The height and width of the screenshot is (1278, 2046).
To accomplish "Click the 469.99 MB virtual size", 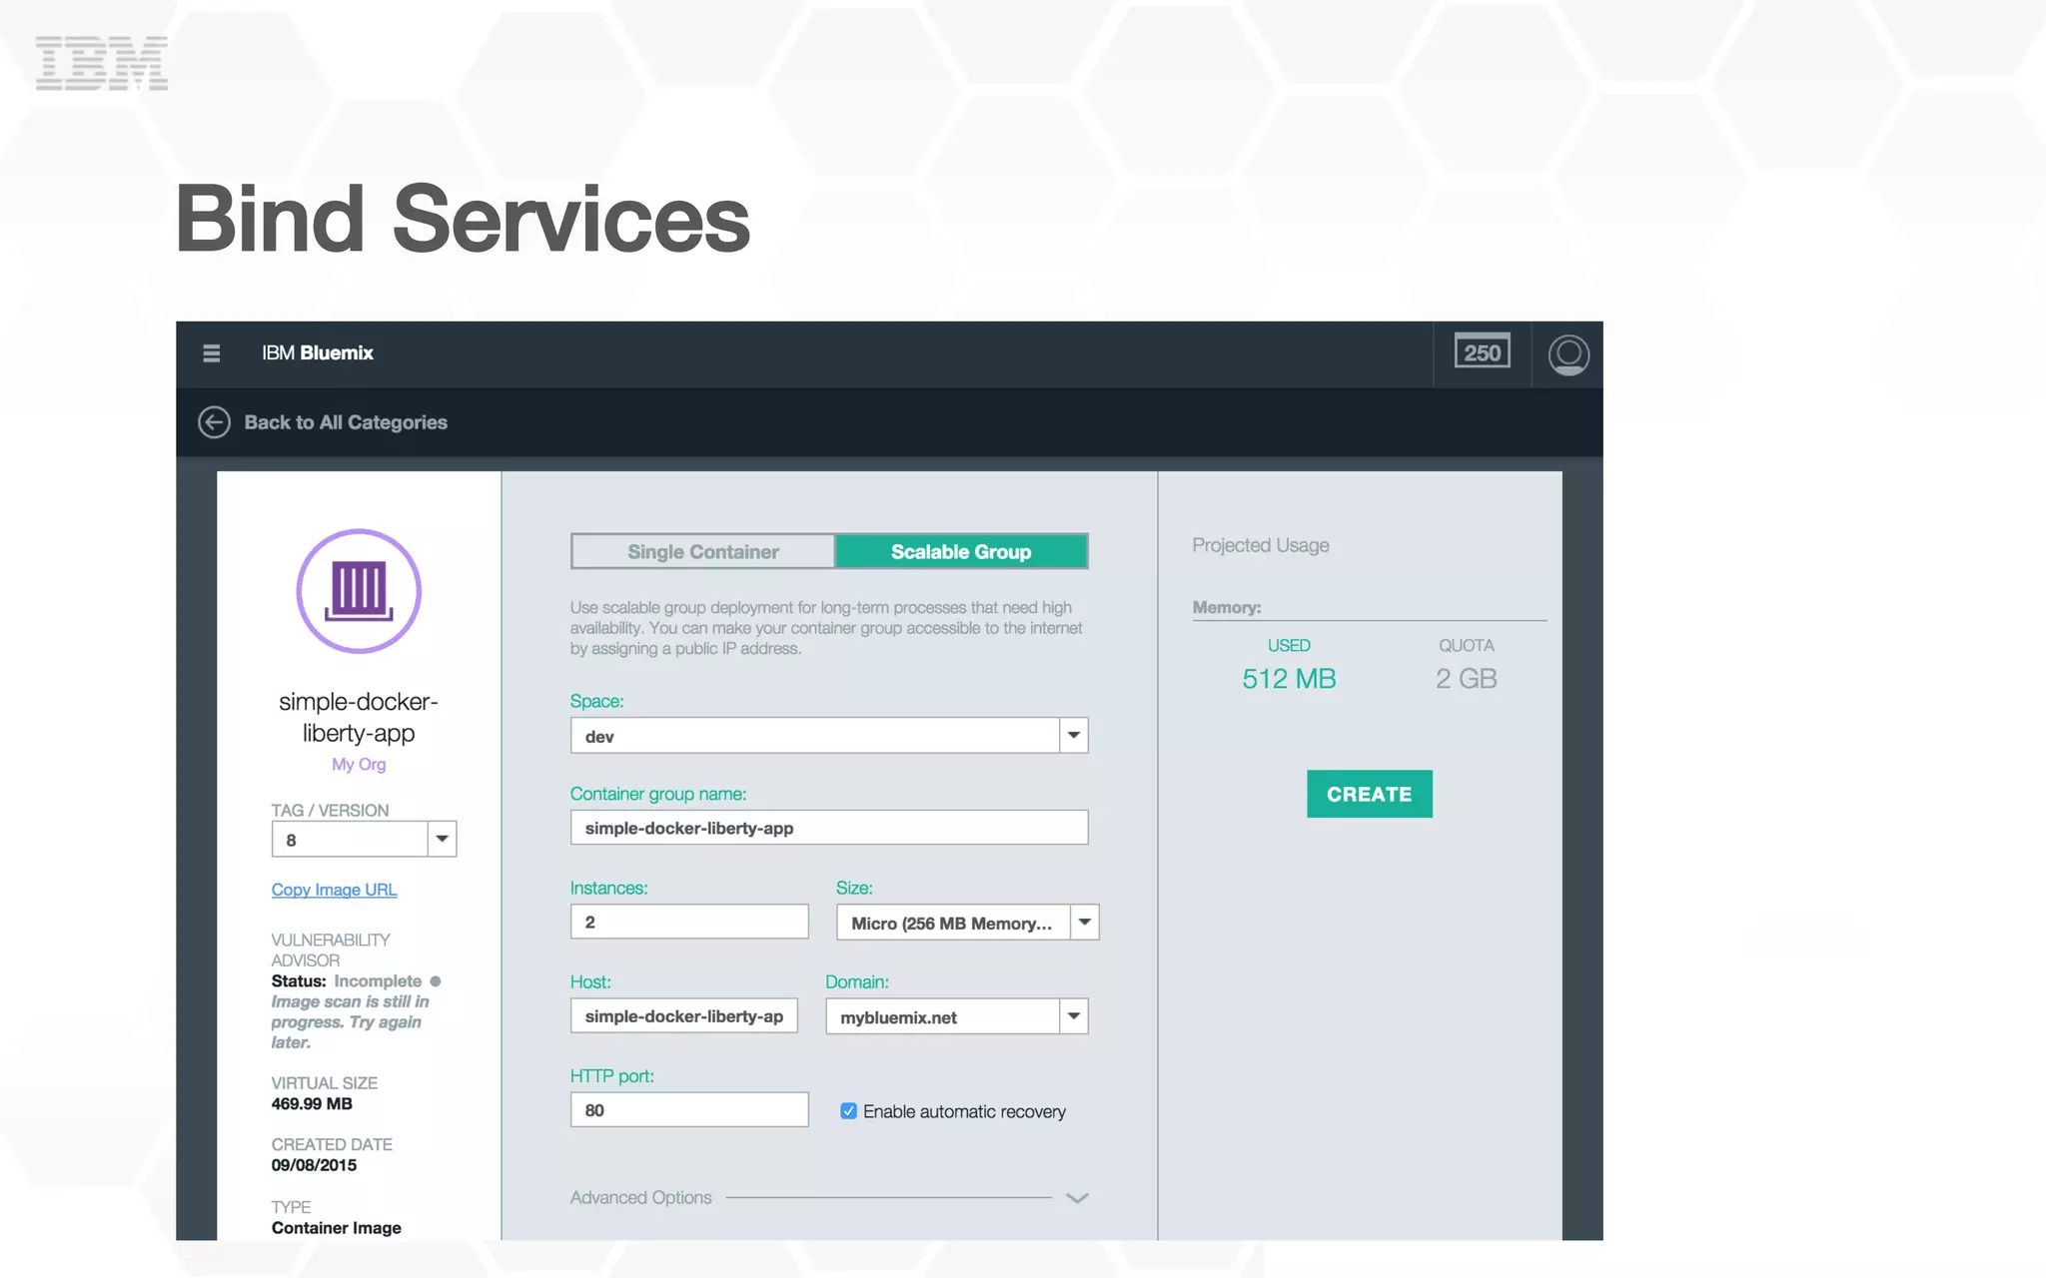I will (312, 1104).
